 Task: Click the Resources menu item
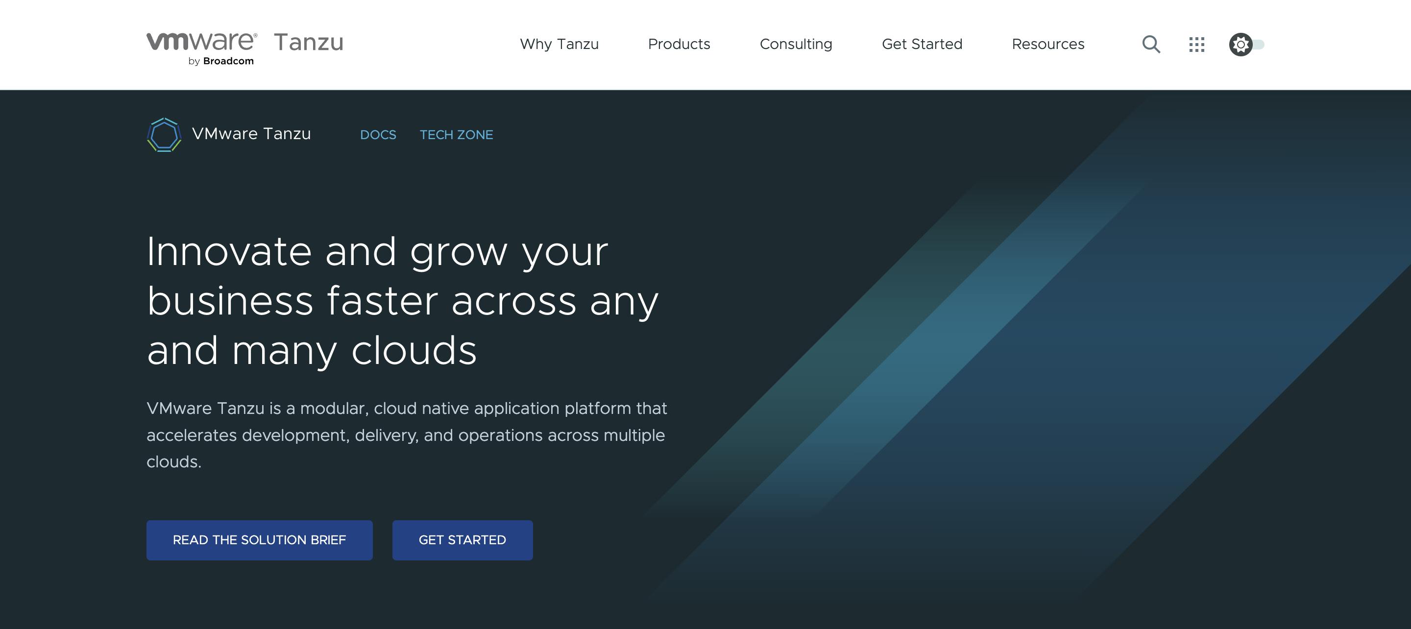(x=1047, y=43)
